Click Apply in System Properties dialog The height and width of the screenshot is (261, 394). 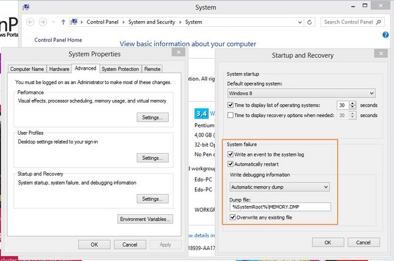165,245
